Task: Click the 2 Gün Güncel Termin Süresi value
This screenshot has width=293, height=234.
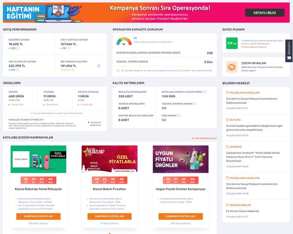Action: pos(208,62)
